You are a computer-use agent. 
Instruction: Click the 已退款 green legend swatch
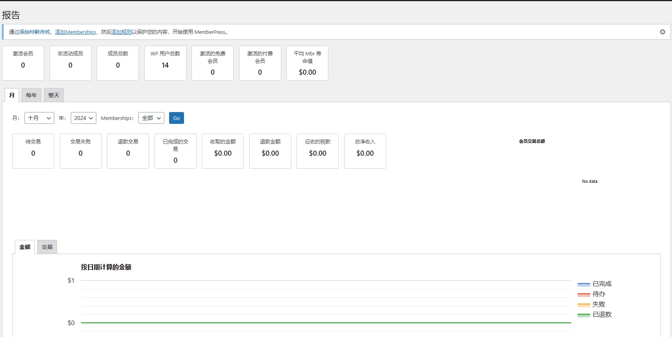pos(584,315)
